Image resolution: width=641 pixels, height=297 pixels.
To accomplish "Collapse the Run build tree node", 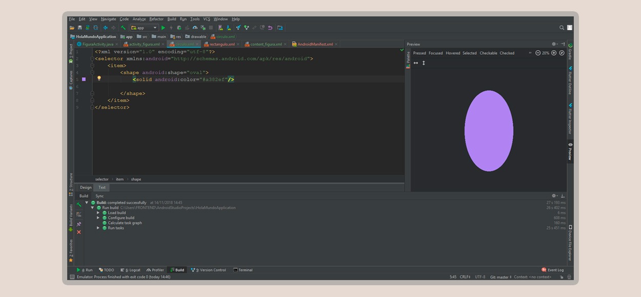I will pyautogui.click(x=93, y=208).
